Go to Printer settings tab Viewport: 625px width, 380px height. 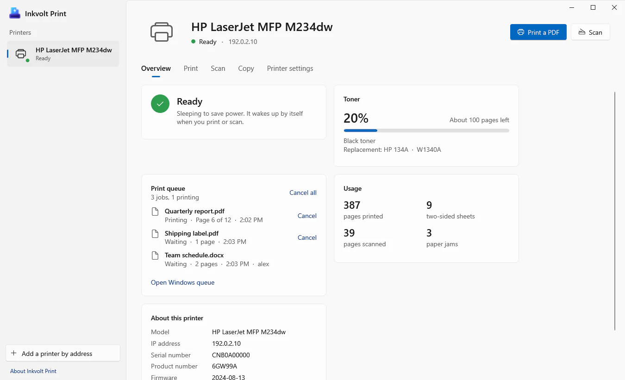pos(290,69)
